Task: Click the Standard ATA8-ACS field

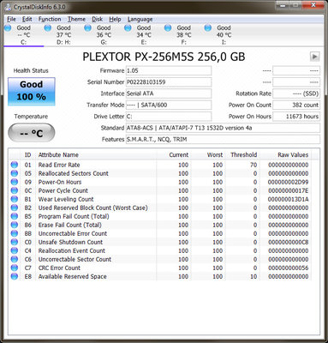Action: pos(223,128)
